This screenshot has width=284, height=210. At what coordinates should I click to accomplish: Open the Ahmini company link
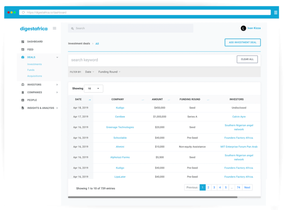point(120,147)
